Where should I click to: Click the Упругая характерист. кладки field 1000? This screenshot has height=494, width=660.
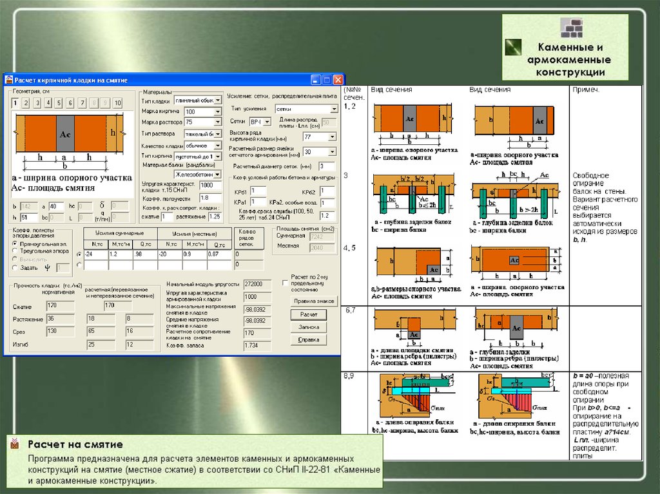tap(211, 185)
